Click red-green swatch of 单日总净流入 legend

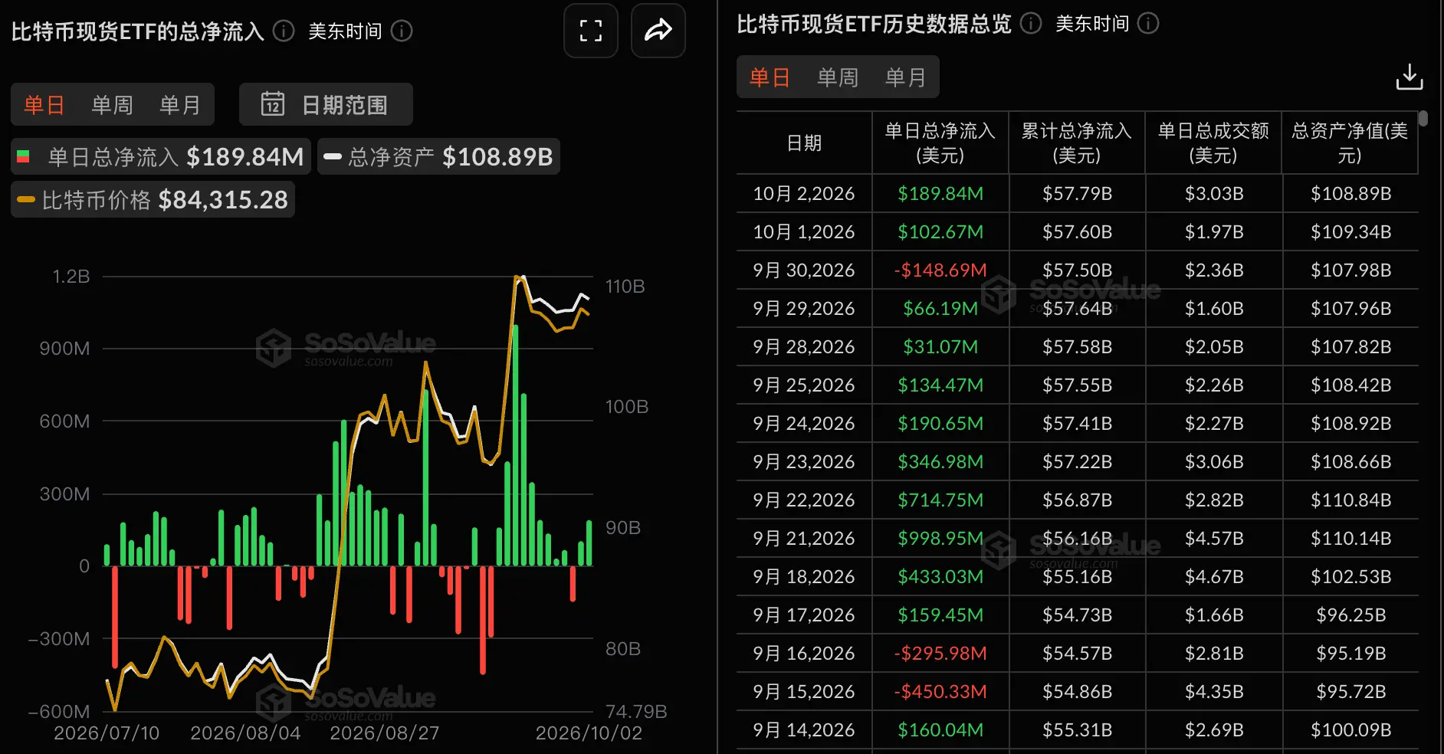point(23,156)
